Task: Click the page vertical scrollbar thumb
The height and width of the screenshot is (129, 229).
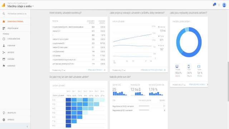Action: click(x=228, y=81)
